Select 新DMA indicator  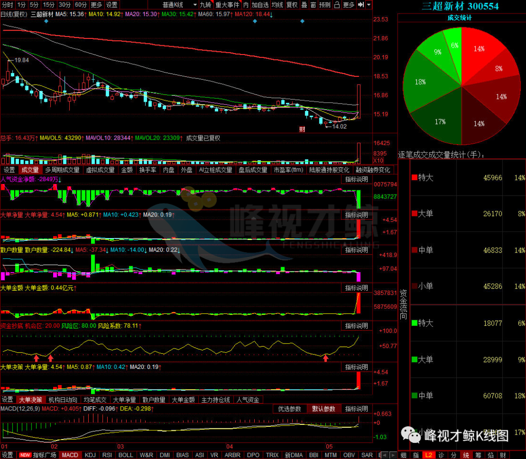point(294,455)
